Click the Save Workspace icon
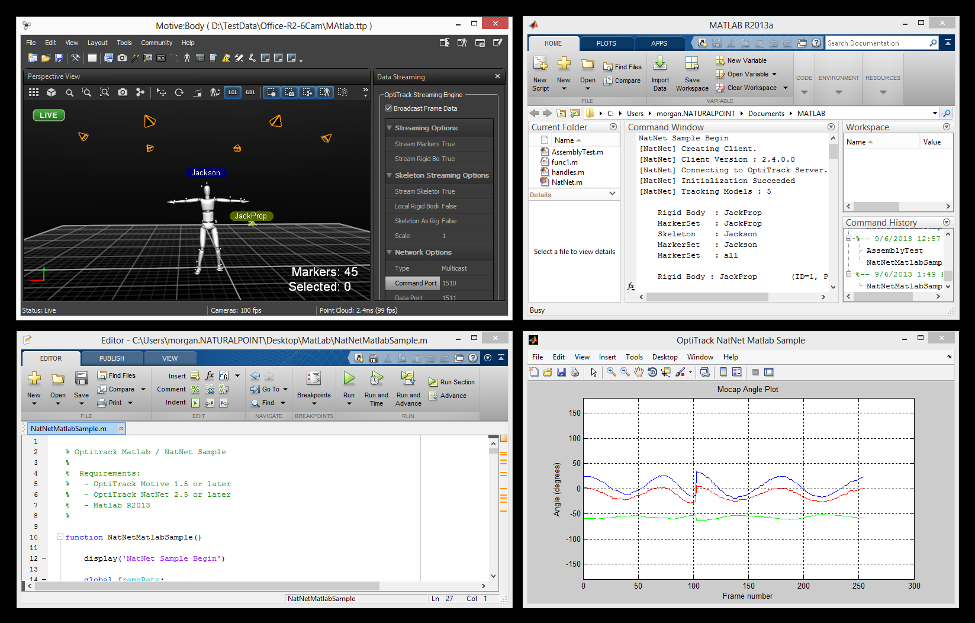Image resolution: width=975 pixels, height=623 pixels. tap(691, 72)
